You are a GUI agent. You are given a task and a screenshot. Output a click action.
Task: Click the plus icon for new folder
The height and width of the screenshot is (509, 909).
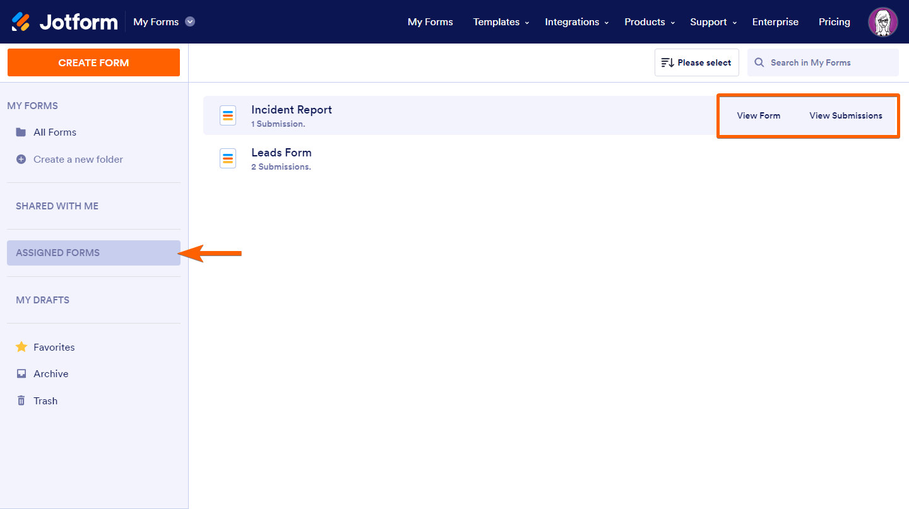(x=21, y=159)
